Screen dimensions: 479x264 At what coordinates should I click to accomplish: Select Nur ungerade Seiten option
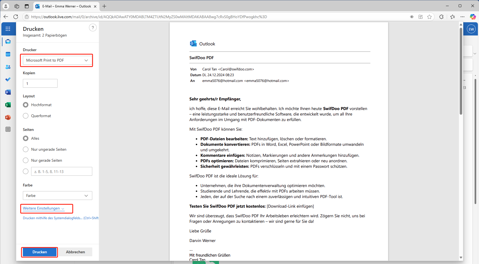pos(26,149)
